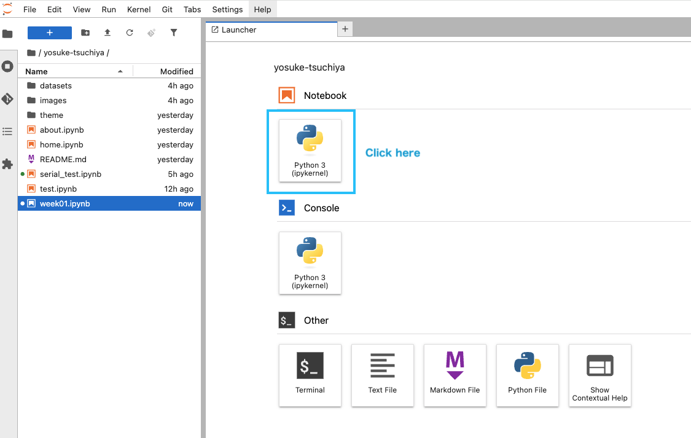Open the Git sidebar panel
The height and width of the screenshot is (438, 691).
(7, 99)
